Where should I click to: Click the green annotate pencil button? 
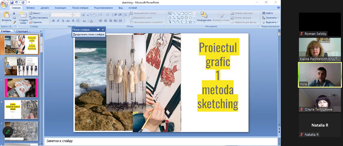(x=8, y=132)
